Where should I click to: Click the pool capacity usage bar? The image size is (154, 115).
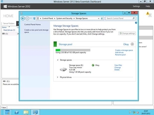click(x=73, y=50)
